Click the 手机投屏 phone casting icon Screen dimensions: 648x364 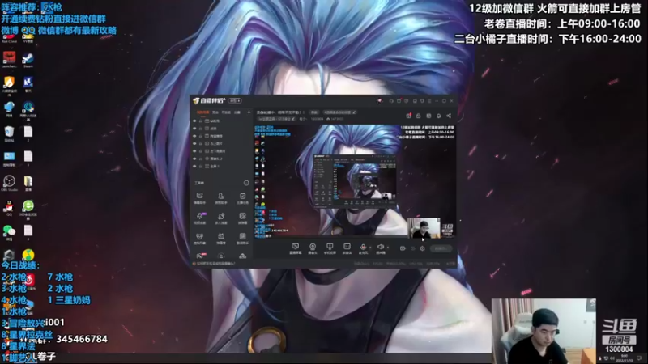[330, 248]
